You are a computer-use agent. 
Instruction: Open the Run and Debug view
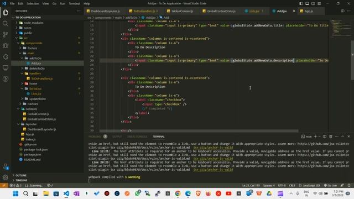click(x=6, y=45)
